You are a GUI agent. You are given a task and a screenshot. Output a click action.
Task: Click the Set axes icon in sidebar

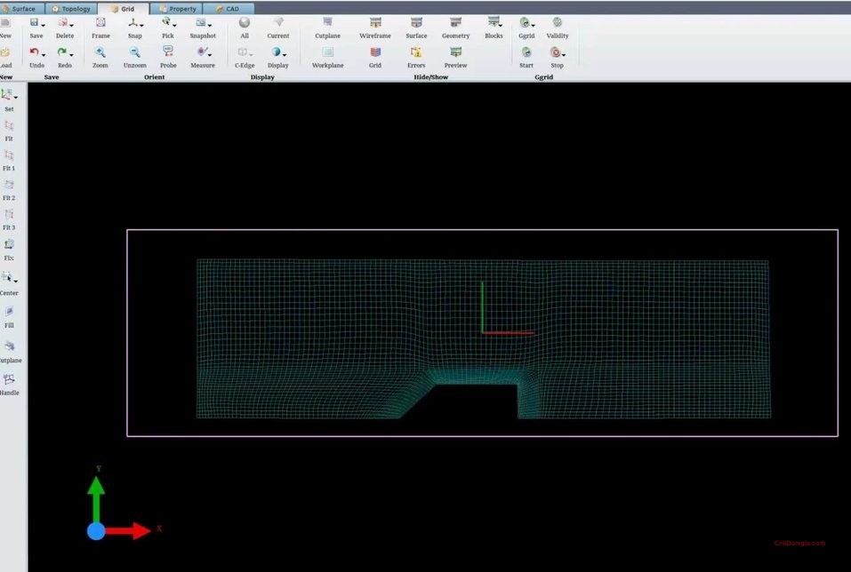[6, 95]
